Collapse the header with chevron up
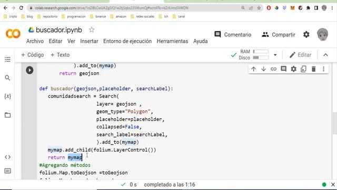The height and width of the screenshot is (190, 337). coord(325,55)
